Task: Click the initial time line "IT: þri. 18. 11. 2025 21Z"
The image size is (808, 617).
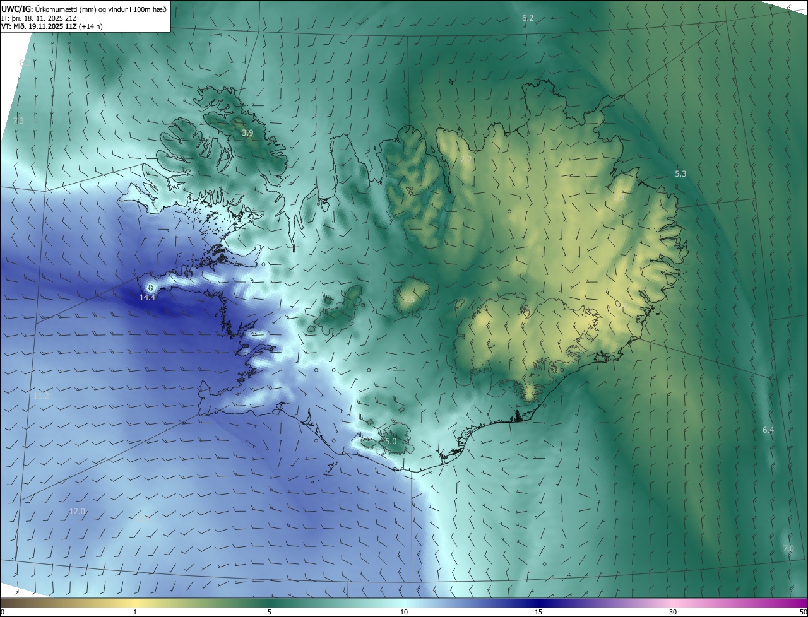Action: 40,18
